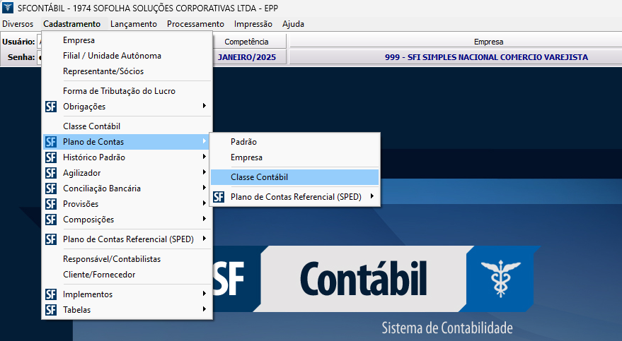Click the SF icon beside Implementos
The width and height of the screenshot is (622, 341).
click(x=50, y=294)
